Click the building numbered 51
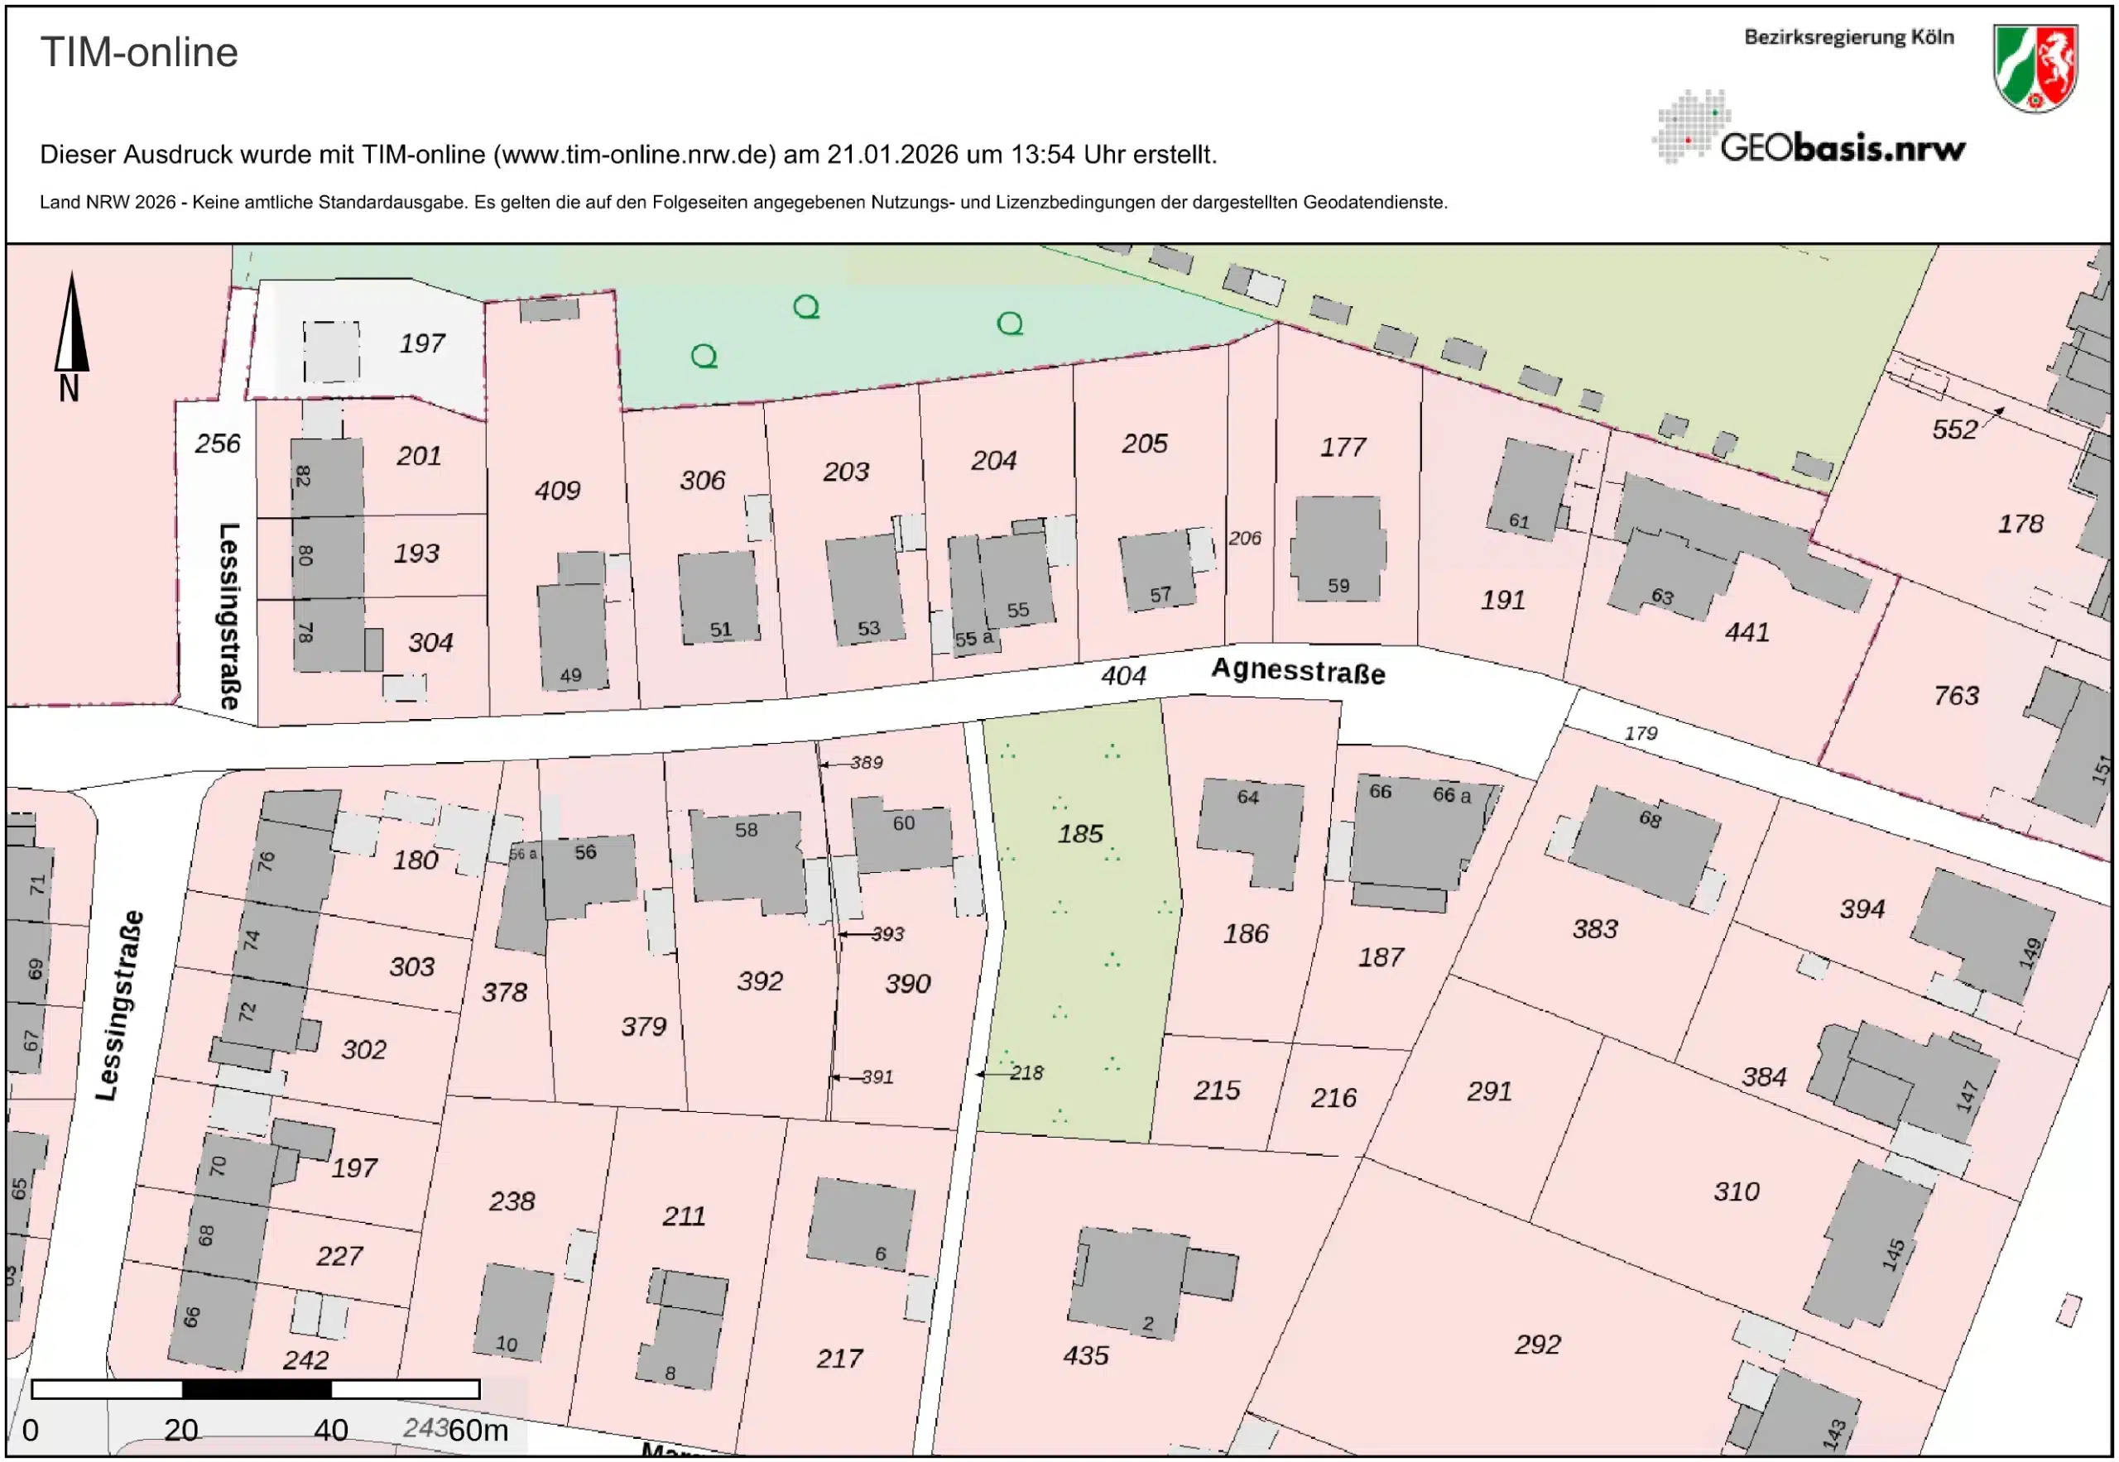The width and height of the screenshot is (2119, 1462). 718,596
